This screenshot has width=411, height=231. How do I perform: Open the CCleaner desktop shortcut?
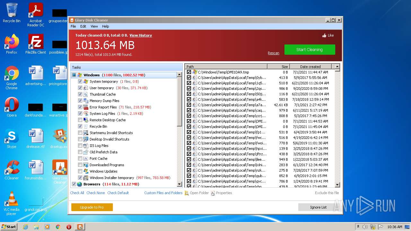(12, 170)
